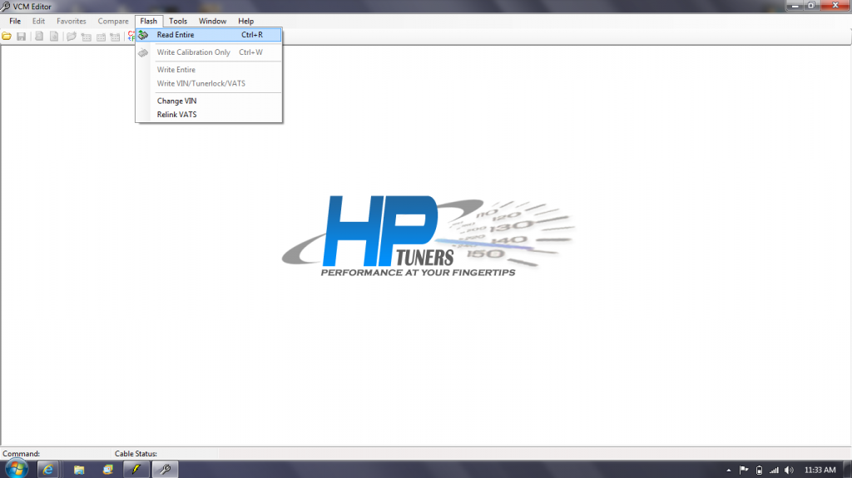Click the first grayed table icon in toolbar
852x478 pixels.
[x=86, y=37]
